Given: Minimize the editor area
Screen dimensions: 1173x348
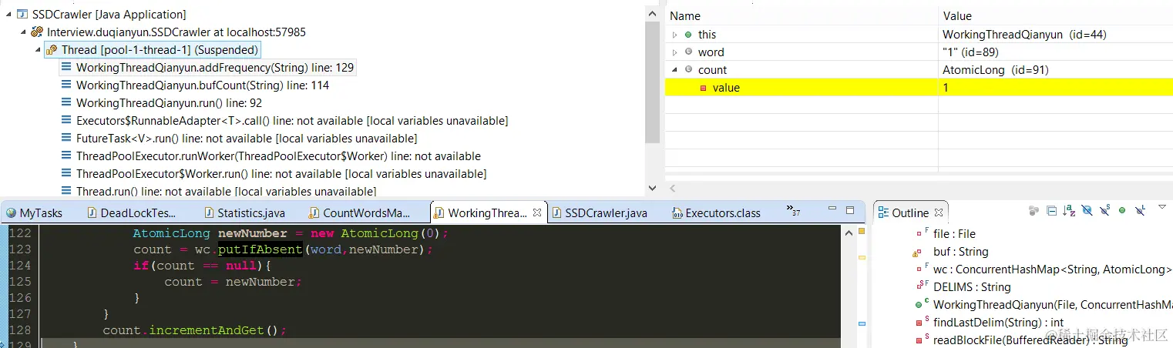Looking at the screenshot, I should pos(832,208).
